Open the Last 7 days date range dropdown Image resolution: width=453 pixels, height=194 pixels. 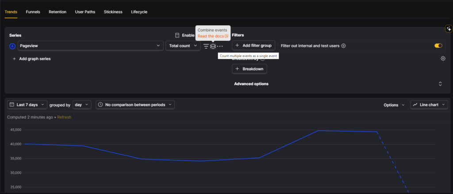(27, 105)
